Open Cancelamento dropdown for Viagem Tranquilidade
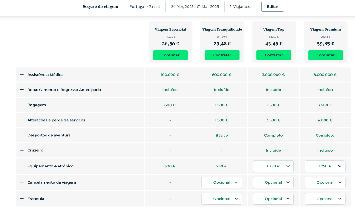The height and width of the screenshot is (212, 355). click(222, 182)
